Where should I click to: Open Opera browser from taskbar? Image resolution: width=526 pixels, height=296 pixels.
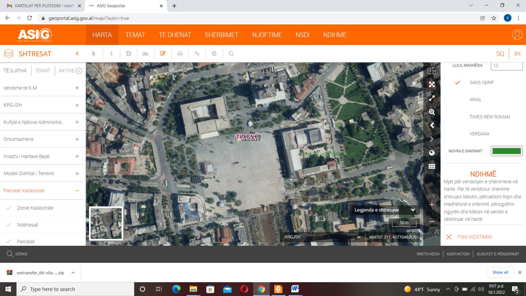tap(244, 289)
